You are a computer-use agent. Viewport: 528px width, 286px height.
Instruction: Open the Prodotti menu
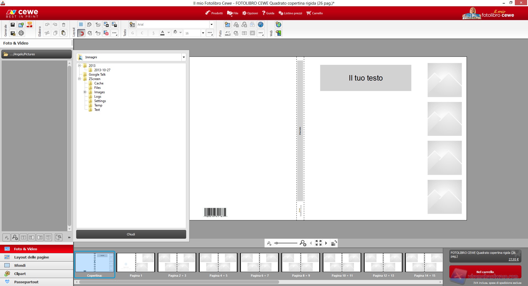(214, 13)
